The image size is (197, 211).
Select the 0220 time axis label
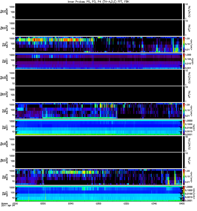(43, 204)
